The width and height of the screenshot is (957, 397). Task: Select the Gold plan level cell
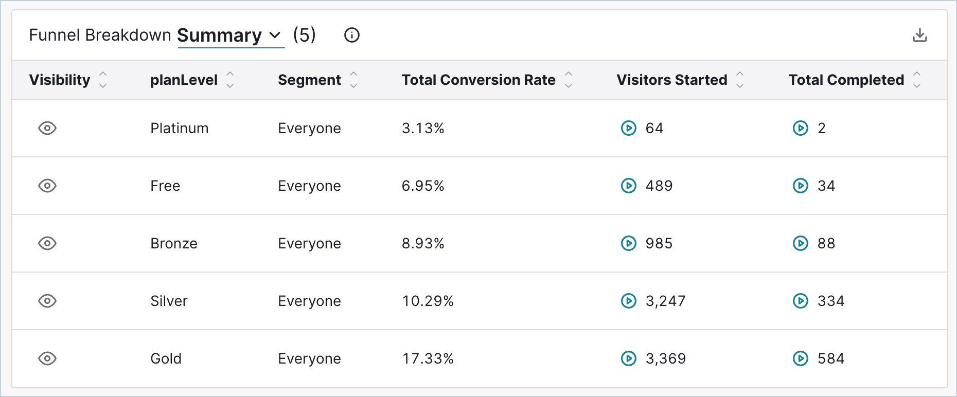click(x=166, y=358)
